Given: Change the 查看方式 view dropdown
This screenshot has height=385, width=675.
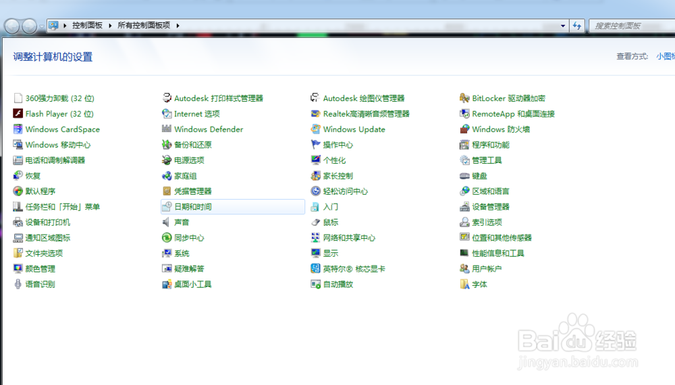Looking at the screenshot, I should (x=666, y=57).
